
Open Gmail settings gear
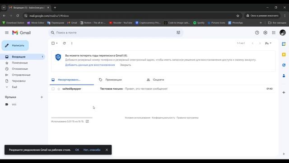click(x=265, y=33)
